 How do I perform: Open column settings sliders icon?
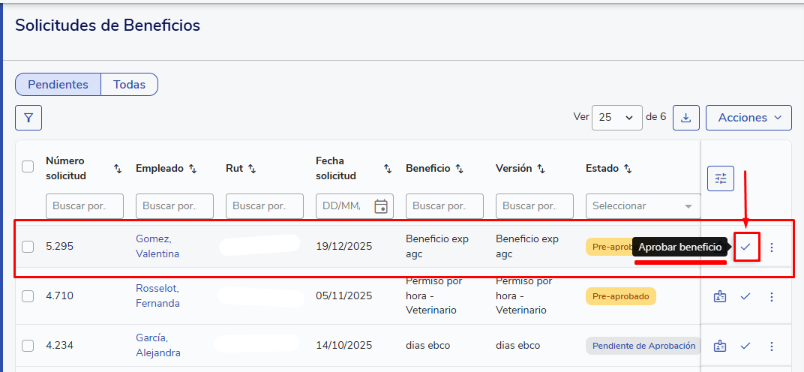coord(721,178)
